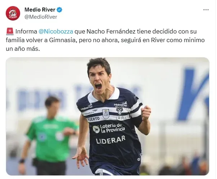Open the @Nicobozza mention link
Screen dimensions: 217x179
coord(56,31)
